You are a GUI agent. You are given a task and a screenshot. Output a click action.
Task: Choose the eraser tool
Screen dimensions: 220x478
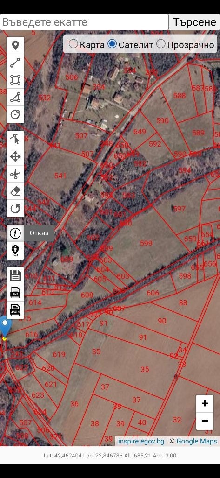[x=15, y=191]
